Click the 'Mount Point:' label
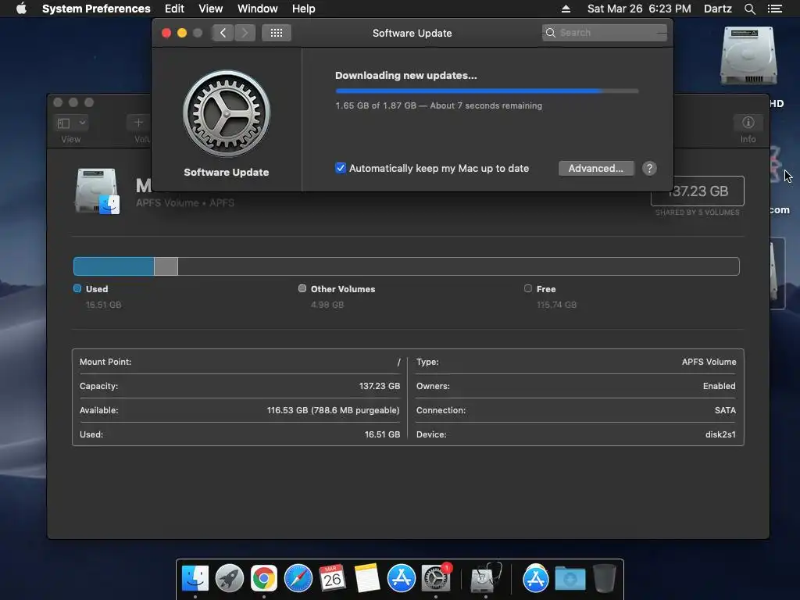Screen dimensions: 800x600 [x=105, y=362]
